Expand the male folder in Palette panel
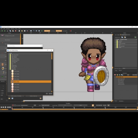The image size is (138, 138). [x=115, y=45]
